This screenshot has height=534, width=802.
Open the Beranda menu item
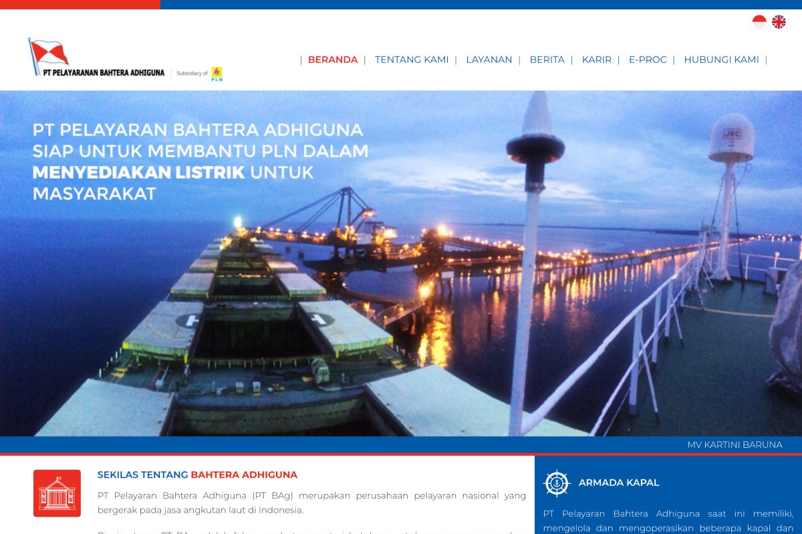pyautogui.click(x=333, y=59)
